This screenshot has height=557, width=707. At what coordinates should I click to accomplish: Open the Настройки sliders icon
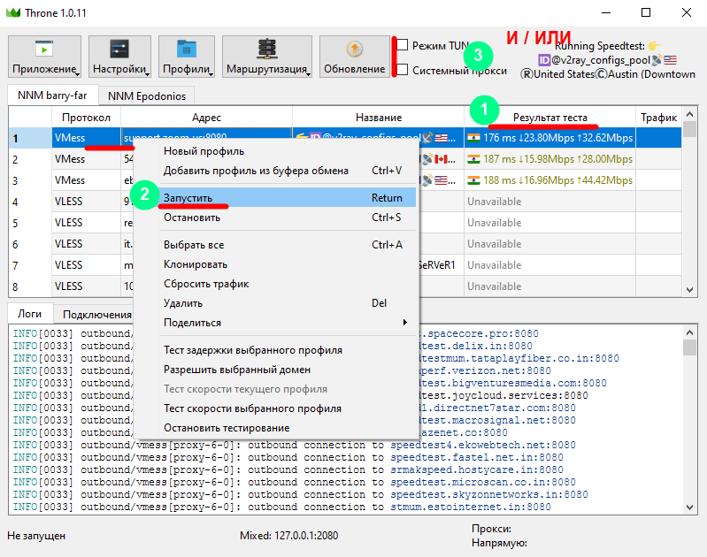(120, 50)
